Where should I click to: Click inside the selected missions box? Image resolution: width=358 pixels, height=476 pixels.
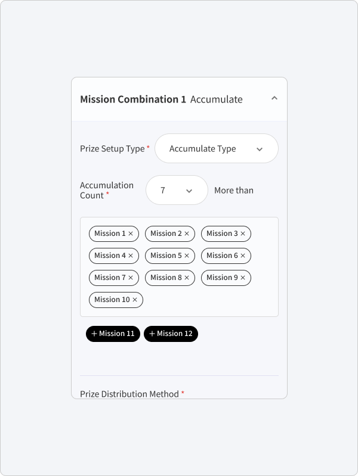click(x=179, y=267)
